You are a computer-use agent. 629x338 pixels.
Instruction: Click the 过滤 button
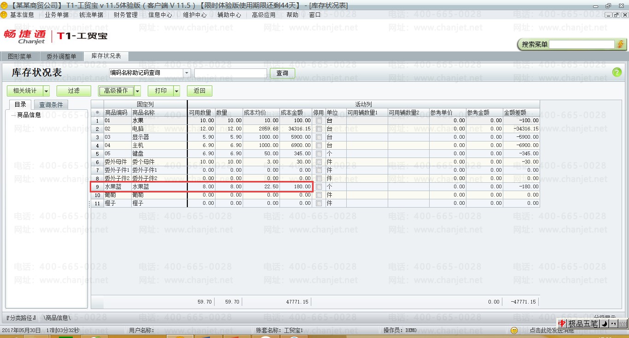point(74,91)
